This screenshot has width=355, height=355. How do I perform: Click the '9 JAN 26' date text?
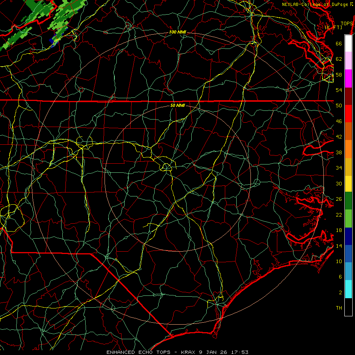(214, 352)
